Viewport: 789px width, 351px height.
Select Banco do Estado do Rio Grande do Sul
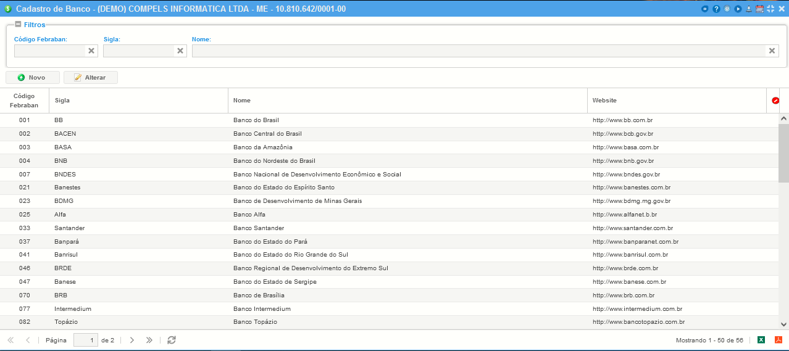click(389, 255)
